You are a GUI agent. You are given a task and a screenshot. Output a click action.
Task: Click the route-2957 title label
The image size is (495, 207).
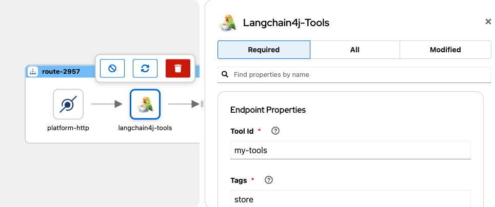[x=61, y=72]
